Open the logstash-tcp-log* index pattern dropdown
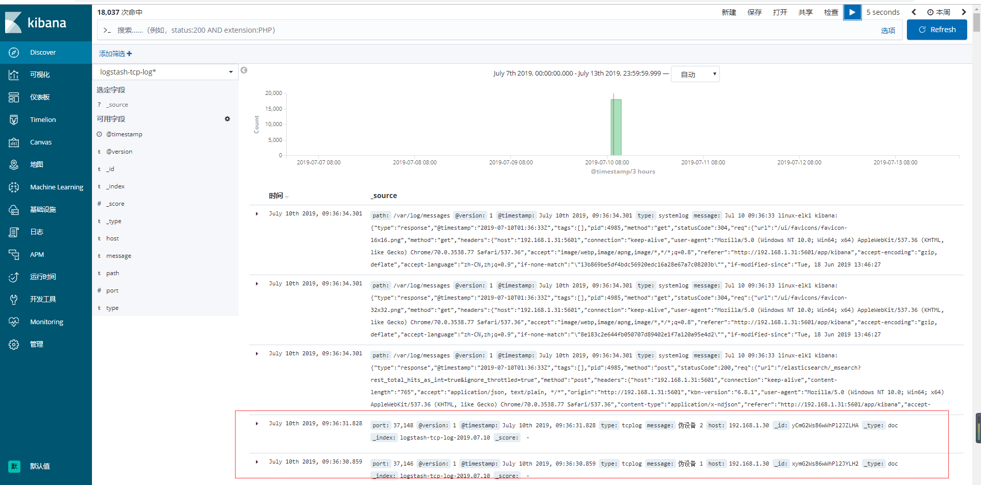This screenshot has width=981, height=485. click(166, 72)
